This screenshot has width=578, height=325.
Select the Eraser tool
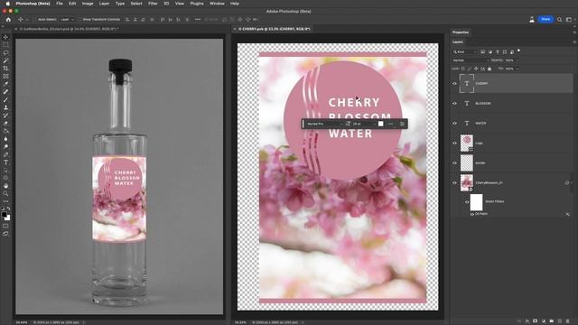click(x=5, y=123)
